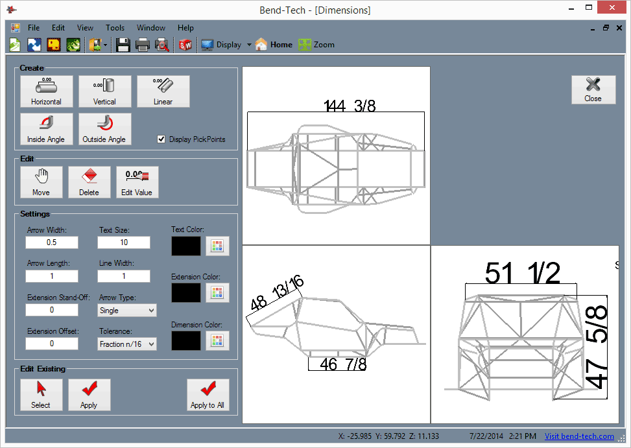Select the Vertical dimension tool

point(104,91)
